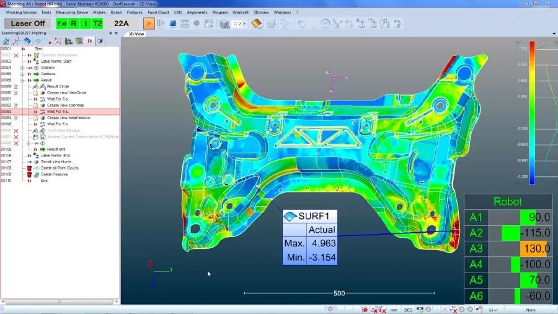
Task: Toggle the green Ext status button
Action: click(62, 24)
